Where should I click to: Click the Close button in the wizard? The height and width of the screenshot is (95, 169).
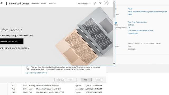(86, 80)
